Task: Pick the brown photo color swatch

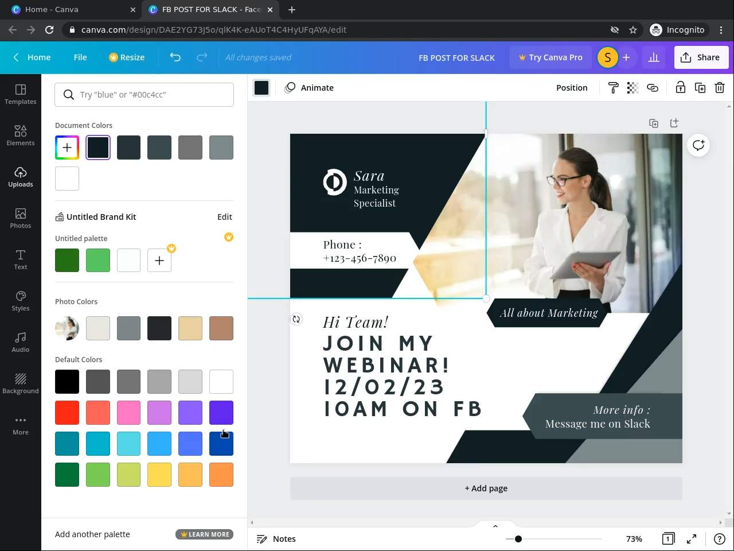Action: pyautogui.click(x=221, y=328)
